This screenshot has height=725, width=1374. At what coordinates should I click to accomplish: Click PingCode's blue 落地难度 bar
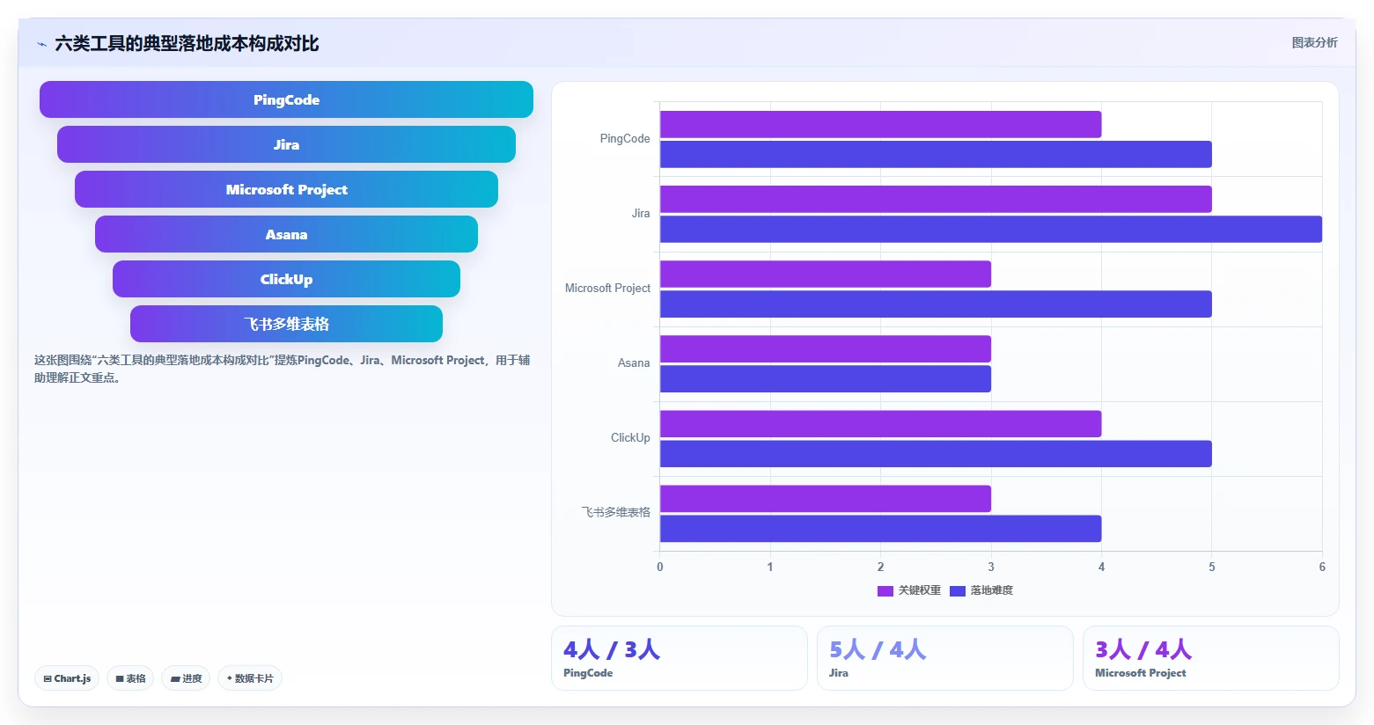[936, 154]
